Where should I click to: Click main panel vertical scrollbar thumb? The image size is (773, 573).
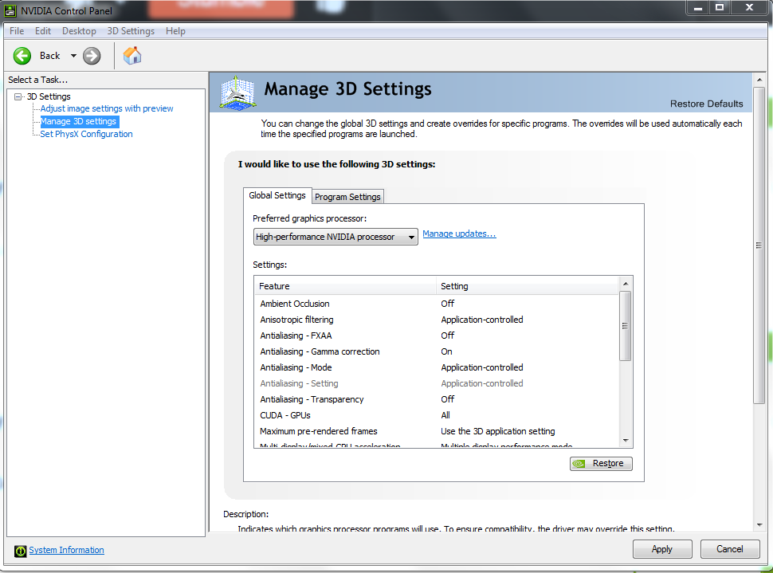coord(759,245)
